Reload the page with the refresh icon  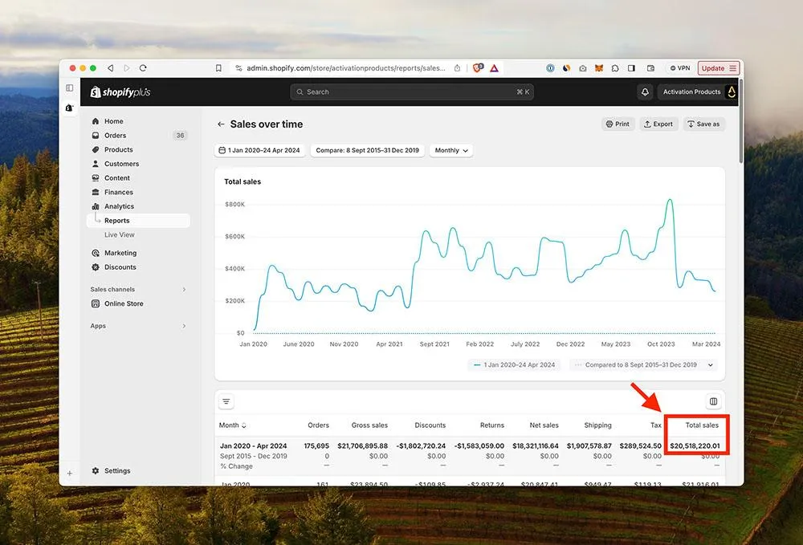click(143, 68)
